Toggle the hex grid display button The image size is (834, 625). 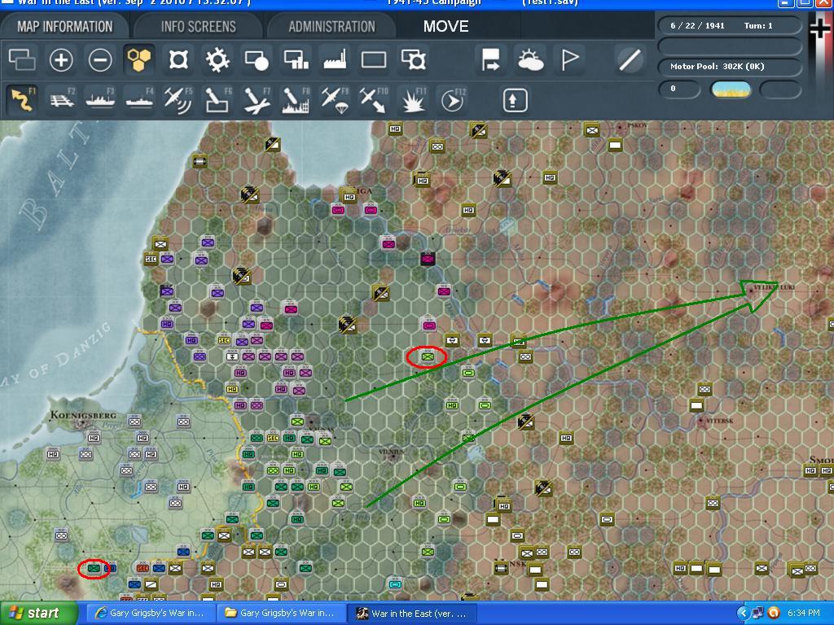[x=138, y=59]
